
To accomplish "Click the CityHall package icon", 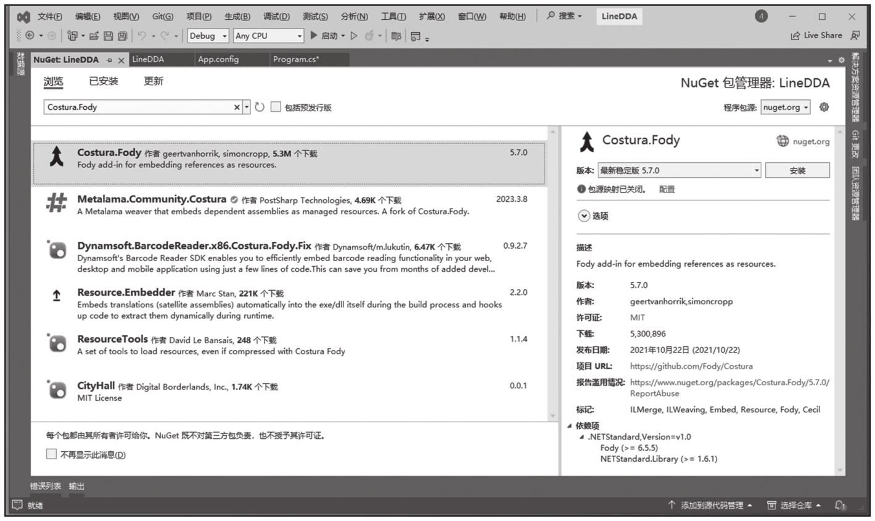I will [57, 390].
